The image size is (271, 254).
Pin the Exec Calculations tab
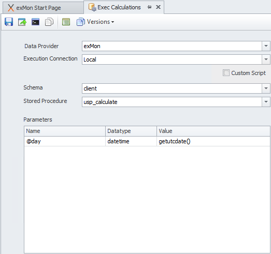coord(149,7)
